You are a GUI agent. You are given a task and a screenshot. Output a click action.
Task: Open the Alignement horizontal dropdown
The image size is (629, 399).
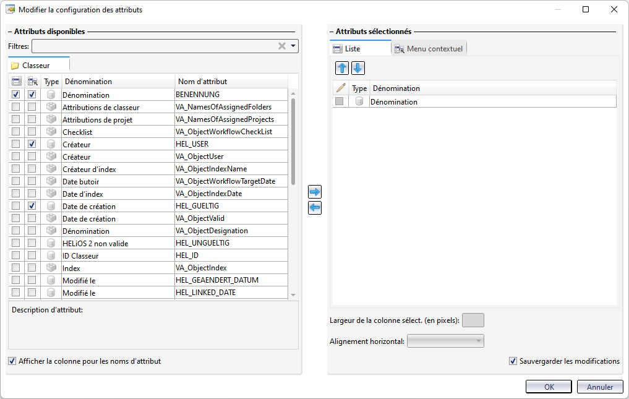click(445, 341)
